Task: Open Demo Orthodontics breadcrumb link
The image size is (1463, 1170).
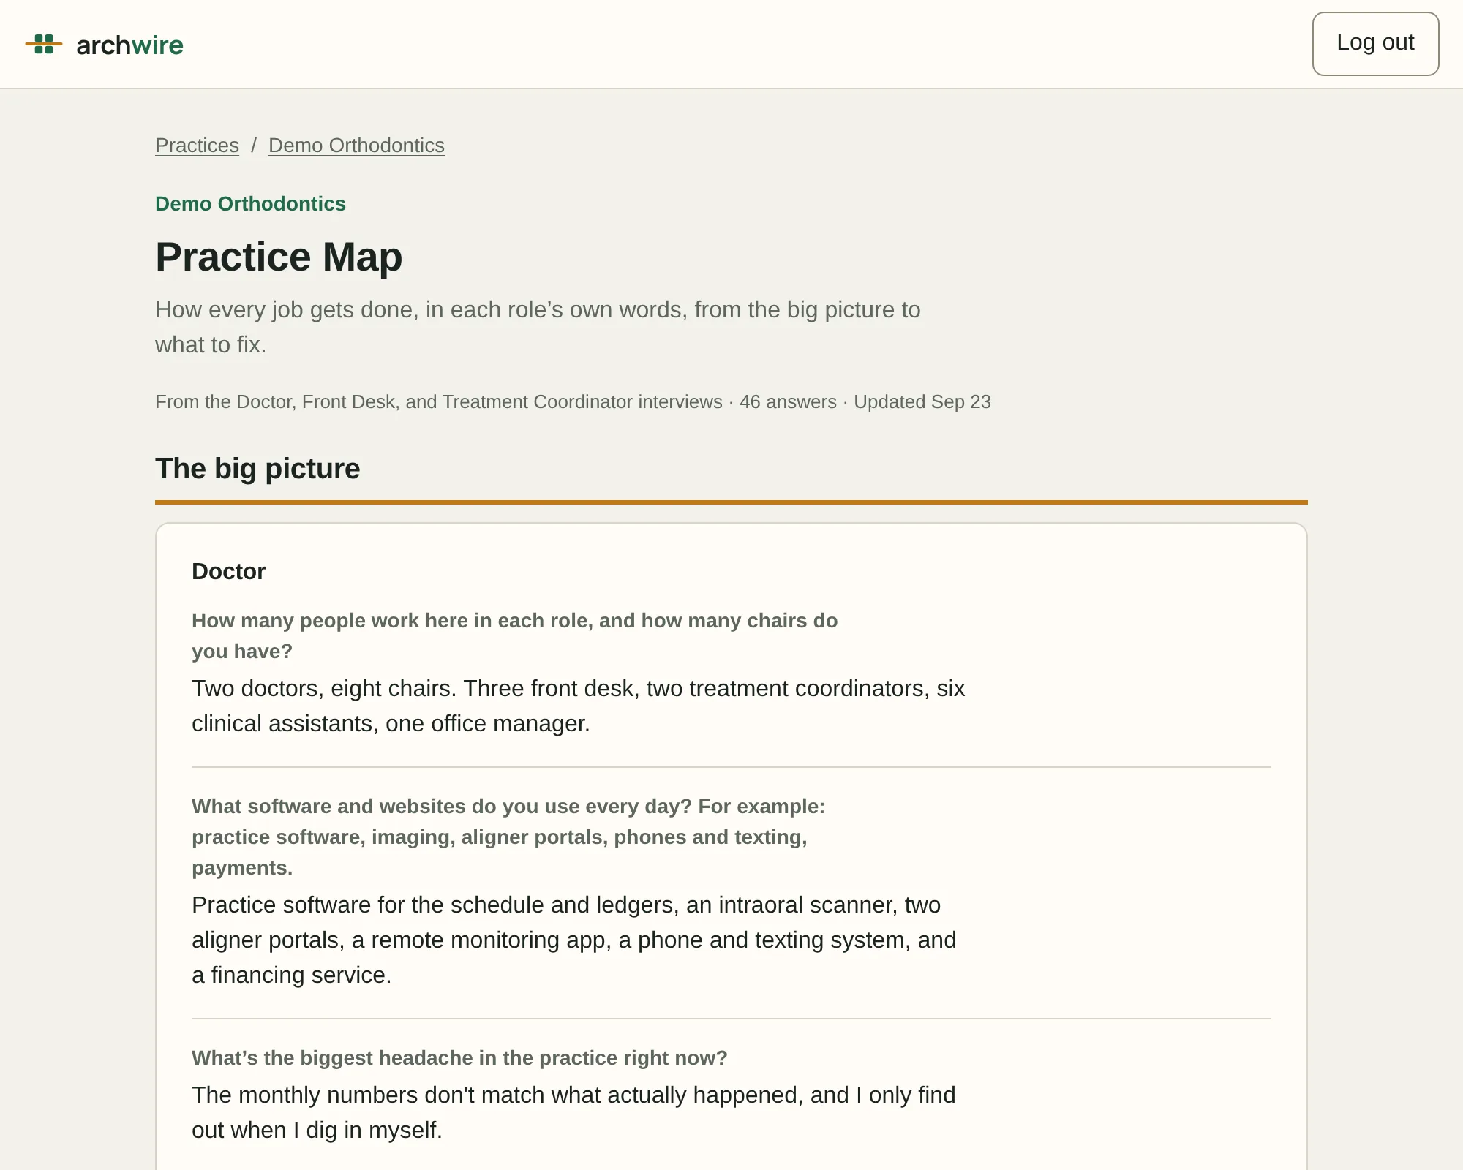Action: click(x=356, y=146)
